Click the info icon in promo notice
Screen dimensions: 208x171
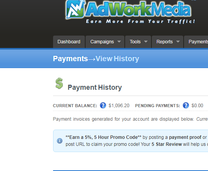pos(60,141)
